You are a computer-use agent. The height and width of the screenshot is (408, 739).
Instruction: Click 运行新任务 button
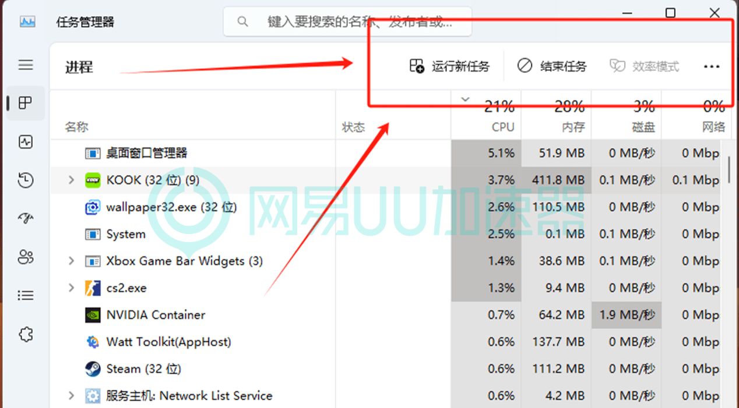tap(449, 66)
